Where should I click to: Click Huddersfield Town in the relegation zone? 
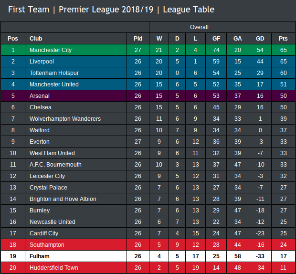pos(54,268)
